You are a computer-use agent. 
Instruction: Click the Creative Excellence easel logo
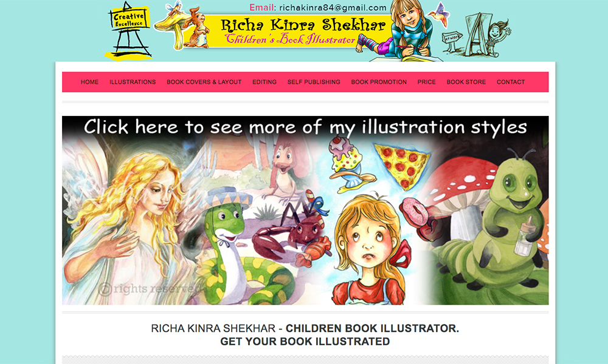point(129,31)
